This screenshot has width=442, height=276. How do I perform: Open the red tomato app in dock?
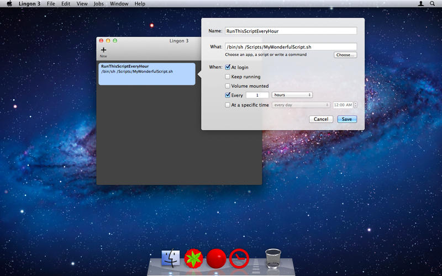pos(194,258)
